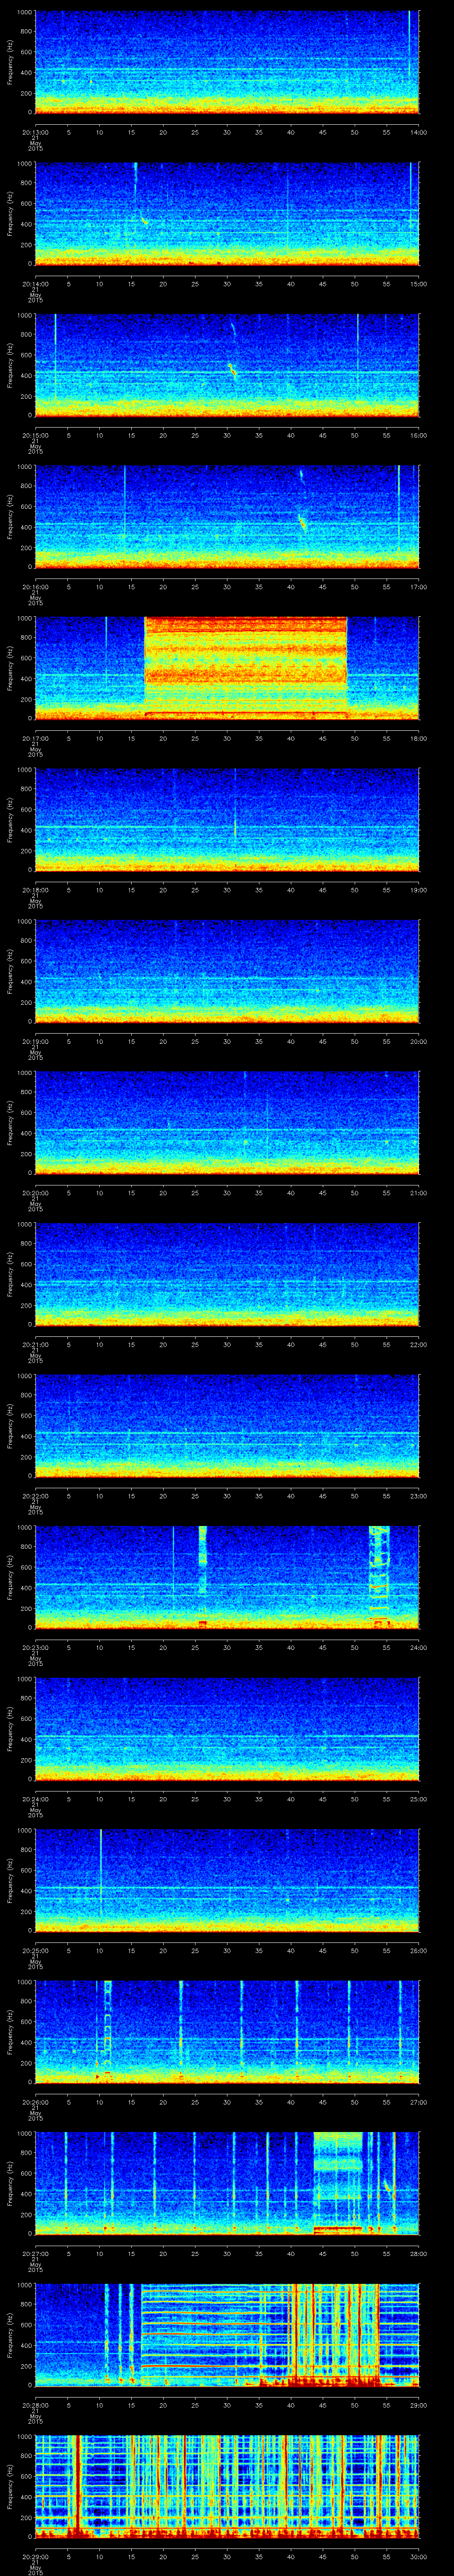Image resolution: width=454 pixels, height=2576 pixels.
Task: Click the '18:00' end time label
Action: [x=418, y=738]
